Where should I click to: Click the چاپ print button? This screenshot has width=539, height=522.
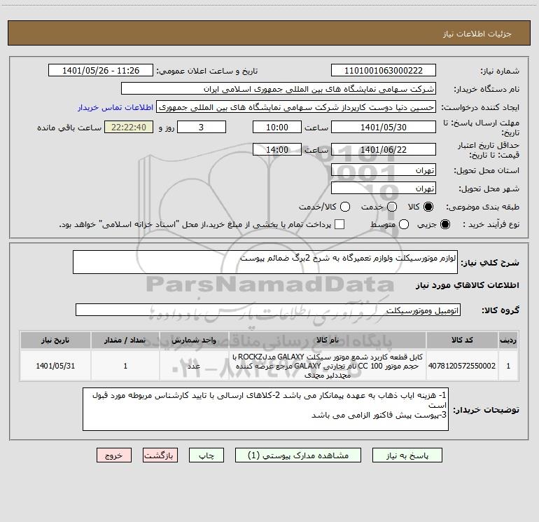click(206, 455)
